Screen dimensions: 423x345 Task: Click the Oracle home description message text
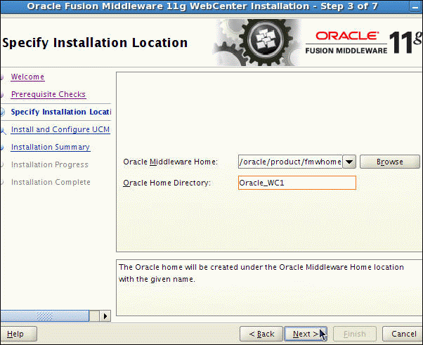[261, 273]
